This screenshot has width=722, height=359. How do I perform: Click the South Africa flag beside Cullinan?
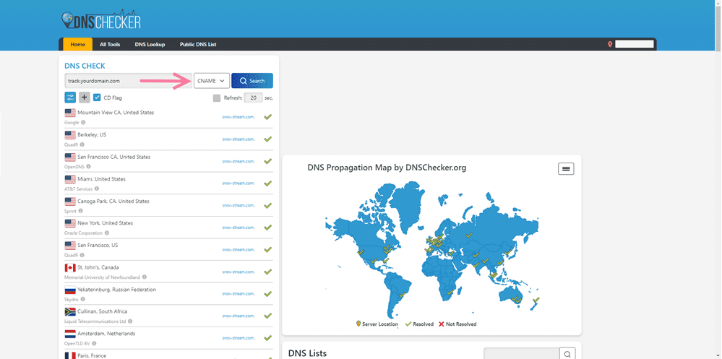pos(70,311)
